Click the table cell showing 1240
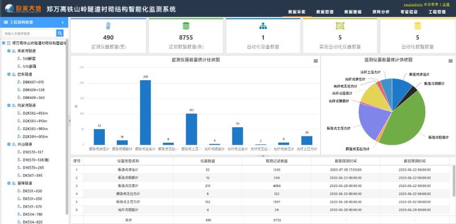Viewport: 456px width, 224px height. [276, 170]
